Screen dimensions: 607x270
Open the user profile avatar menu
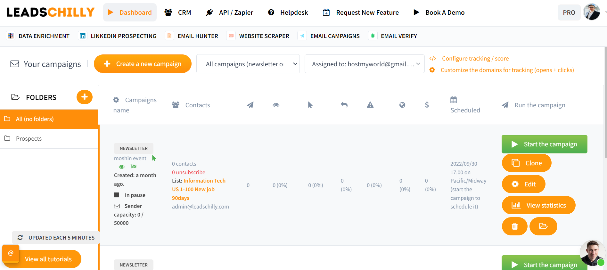pos(592,12)
